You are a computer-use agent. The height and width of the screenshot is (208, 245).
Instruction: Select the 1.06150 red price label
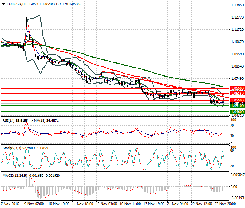[237, 94]
